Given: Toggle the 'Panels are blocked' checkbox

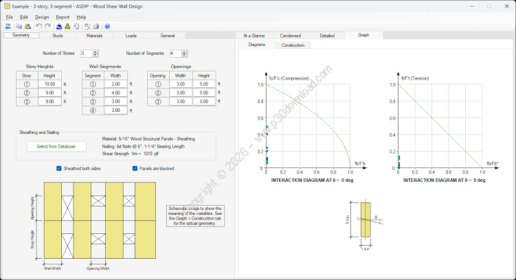Looking at the screenshot, I should [135, 168].
